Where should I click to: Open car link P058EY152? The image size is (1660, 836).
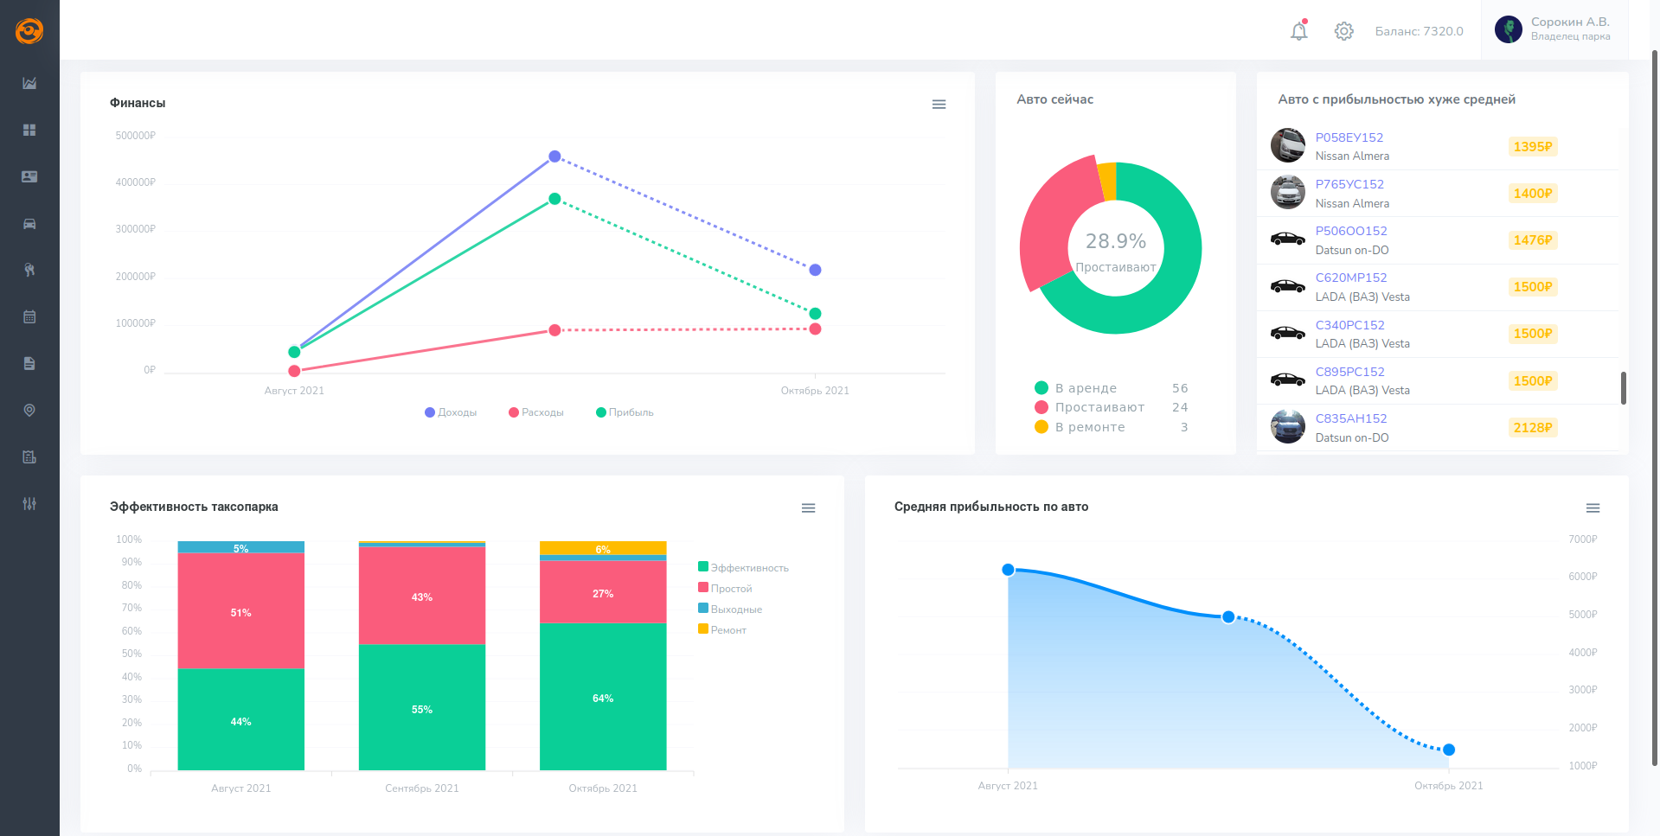pos(1349,137)
